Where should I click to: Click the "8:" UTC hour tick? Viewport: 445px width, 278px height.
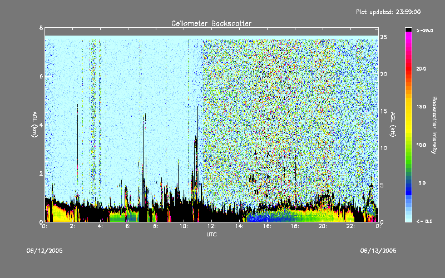point(156,226)
